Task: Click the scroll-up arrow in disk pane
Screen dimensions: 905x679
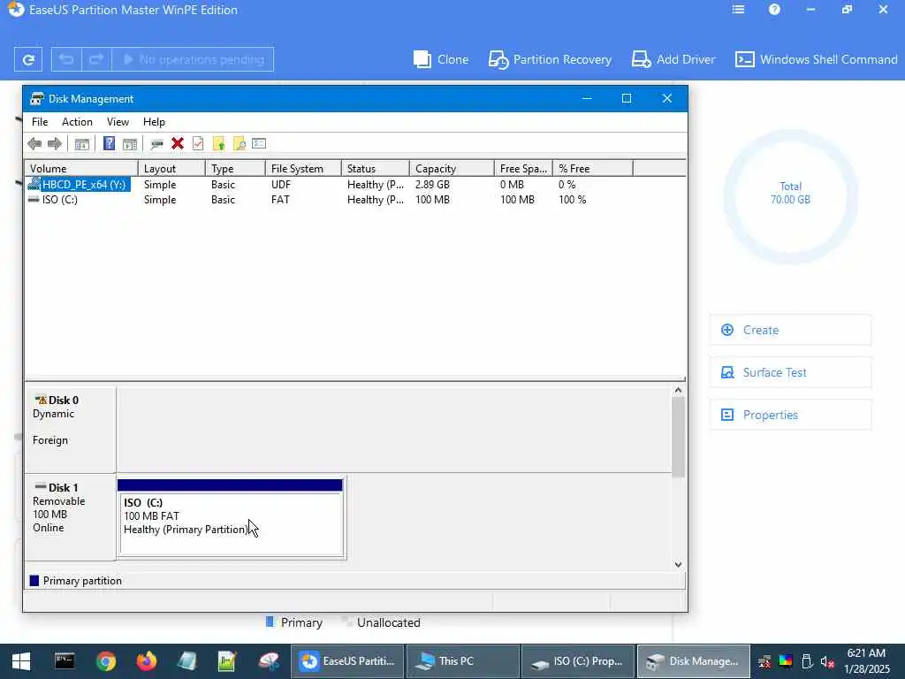Action: click(678, 391)
